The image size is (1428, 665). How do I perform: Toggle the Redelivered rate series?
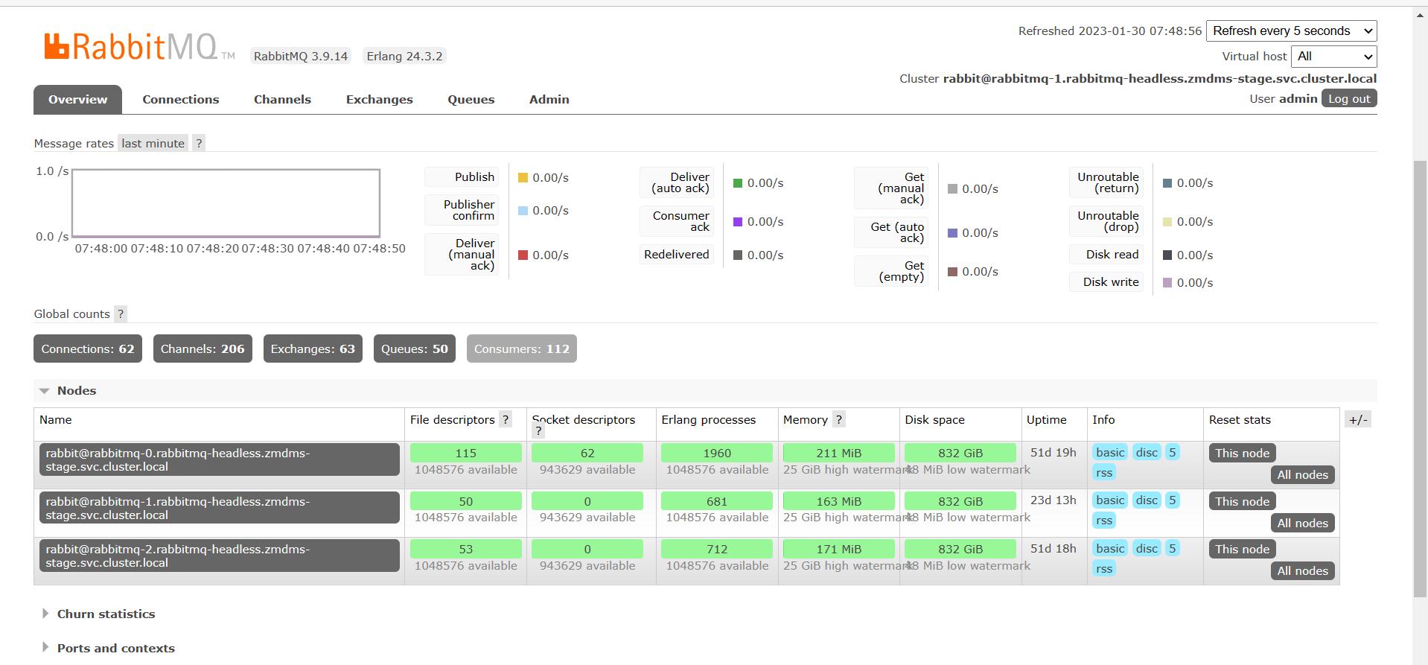[676, 255]
